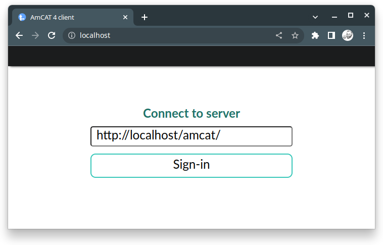The height and width of the screenshot is (245, 383).
Task: Open the Extensions puzzle icon
Action: point(315,35)
